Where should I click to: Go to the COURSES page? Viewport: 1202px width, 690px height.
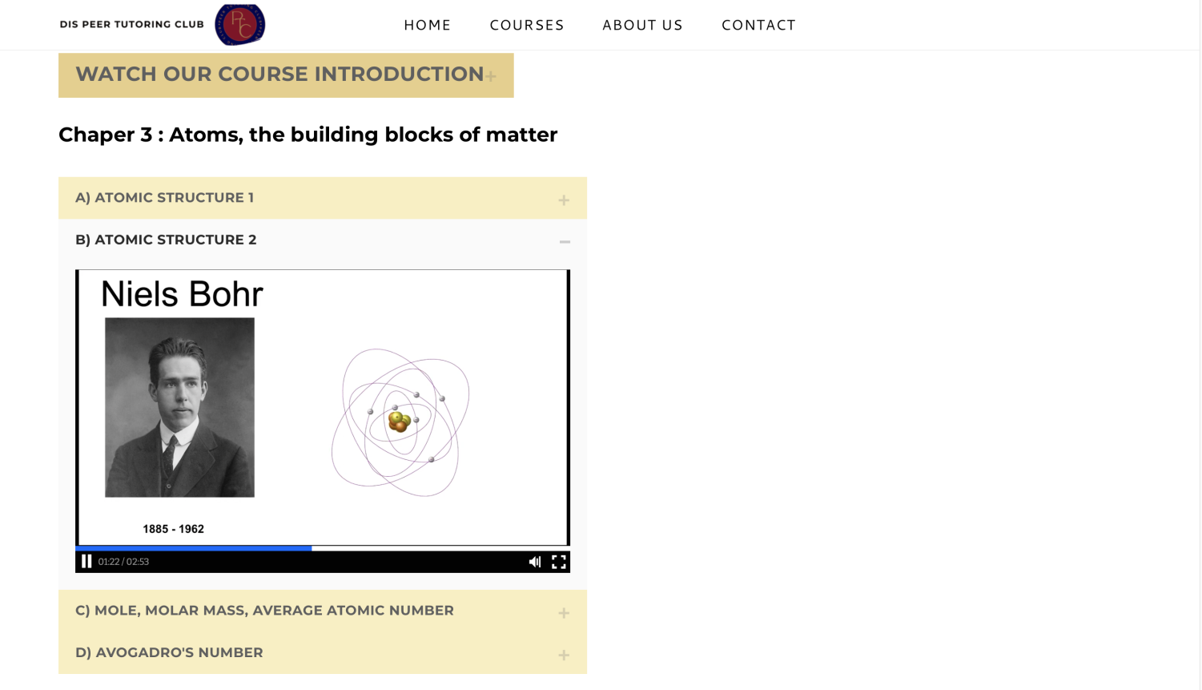point(527,25)
